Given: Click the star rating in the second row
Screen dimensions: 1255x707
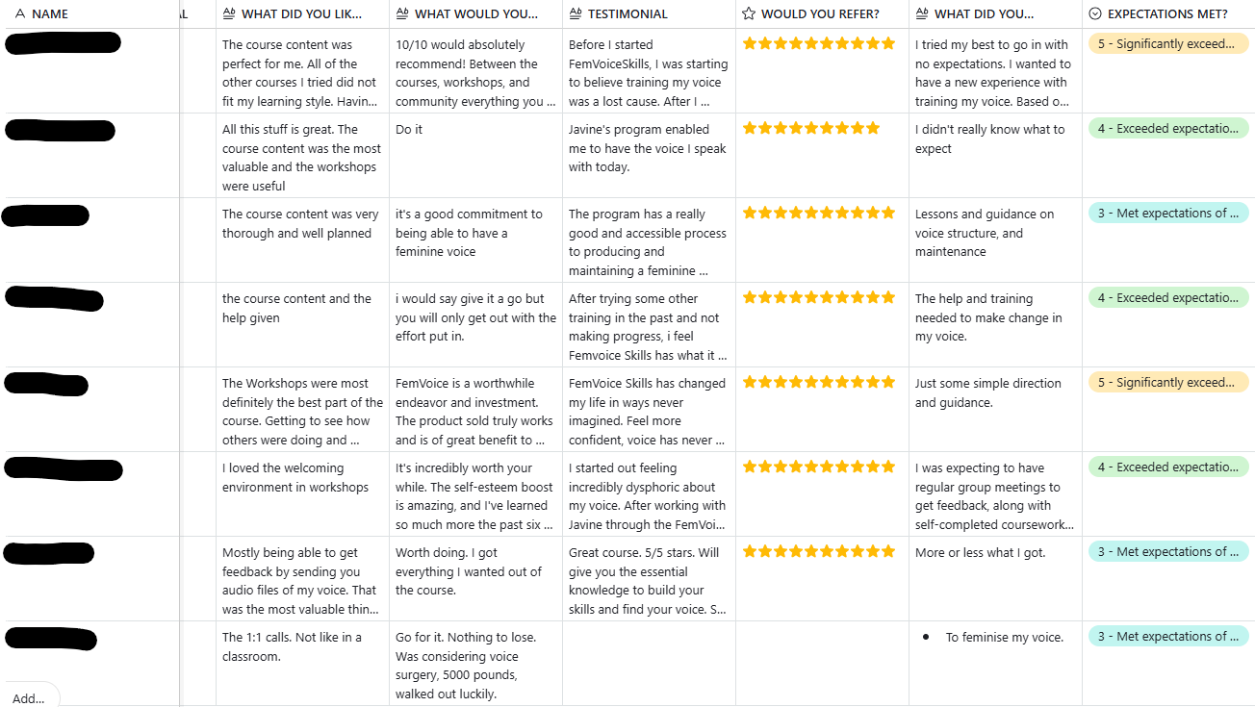Looking at the screenshot, I should pyautogui.click(x=811, y=128).
